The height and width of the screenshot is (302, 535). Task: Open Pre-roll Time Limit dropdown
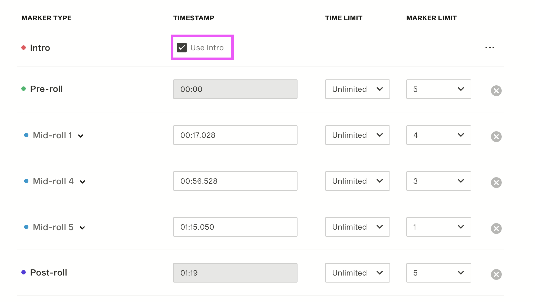(x=357, y=89)
